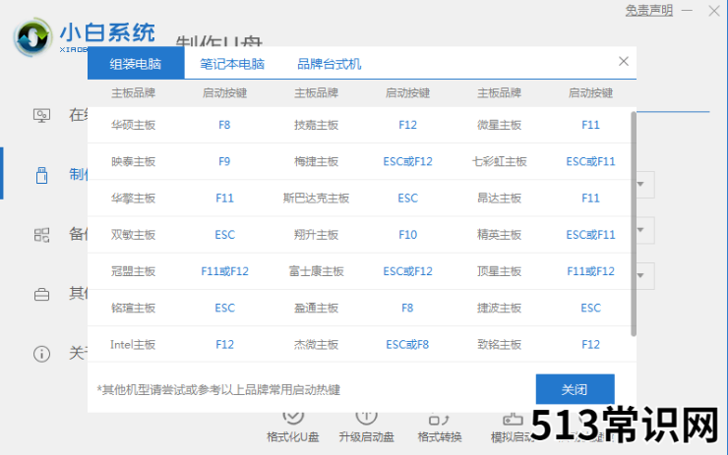Click the blue 关闭 button
The width and height of the screenshot is (728, 455).
coord(575,389)
